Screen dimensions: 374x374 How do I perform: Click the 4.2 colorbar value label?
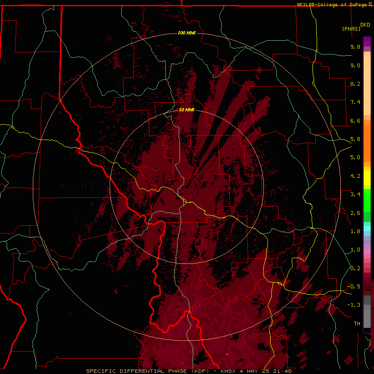click(355, 176)
